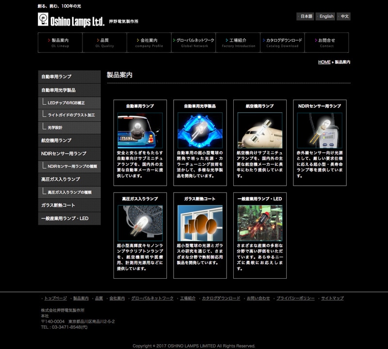Select 自動車用ランプ in the sidebar
The image size is (388, 349).
(x=69, y=77)
